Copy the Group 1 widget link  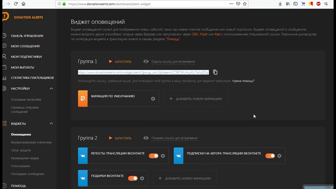click(x=215, y=72)
